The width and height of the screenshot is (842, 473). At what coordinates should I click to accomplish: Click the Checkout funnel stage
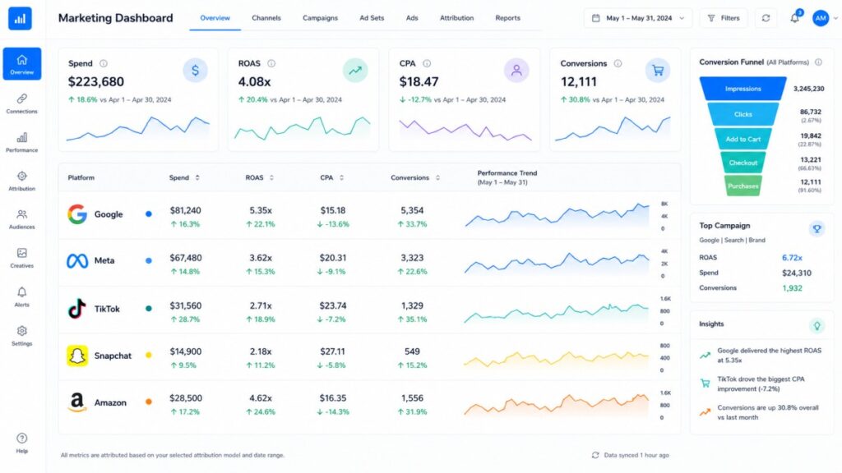[743, 163]
